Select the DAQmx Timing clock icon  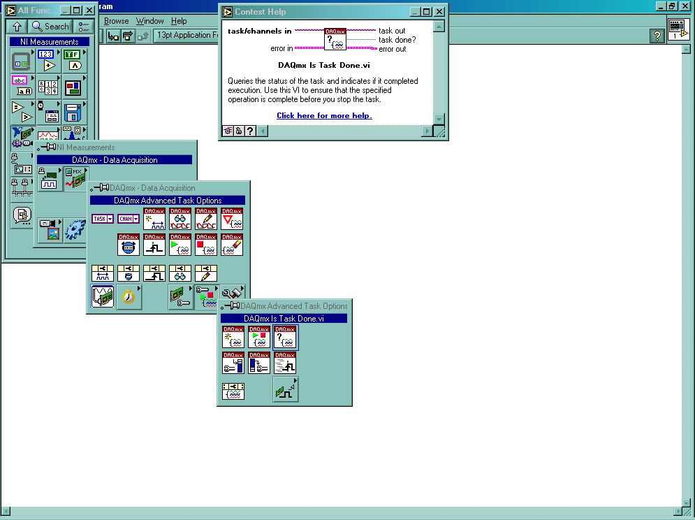129,245
